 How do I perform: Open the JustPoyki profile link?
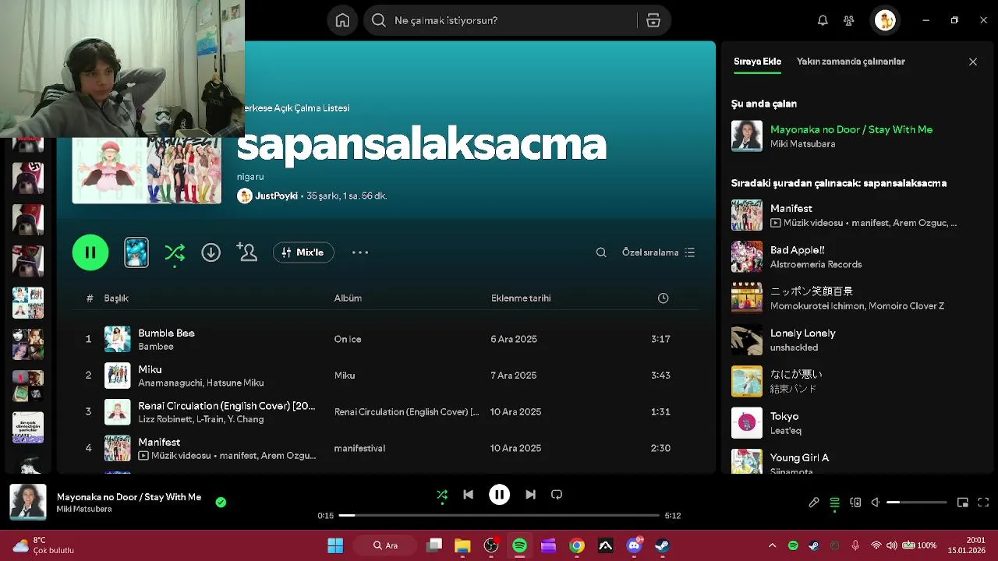[276, 196]
